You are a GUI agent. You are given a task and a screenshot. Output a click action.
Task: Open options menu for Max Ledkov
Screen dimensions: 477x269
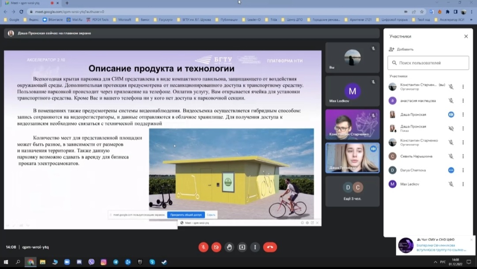click(x=463, y=184)
